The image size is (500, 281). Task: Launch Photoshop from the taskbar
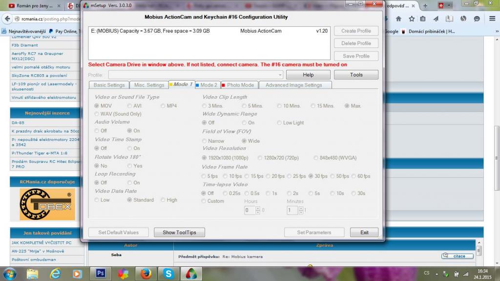pos(100,273)
